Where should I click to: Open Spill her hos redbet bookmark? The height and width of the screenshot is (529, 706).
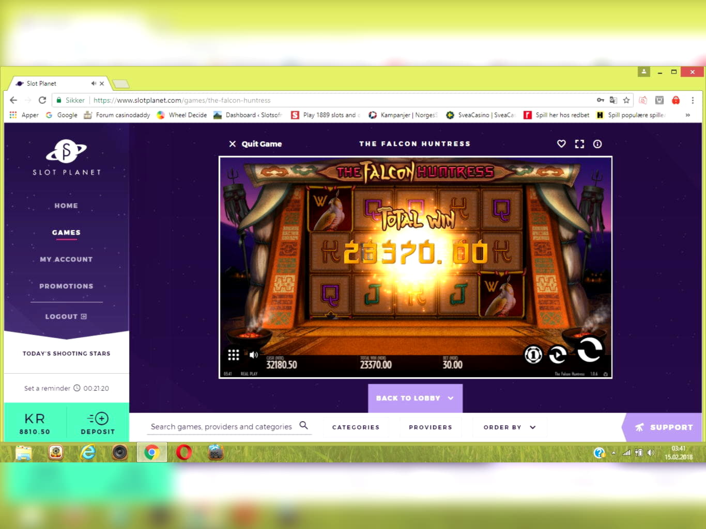557,115
